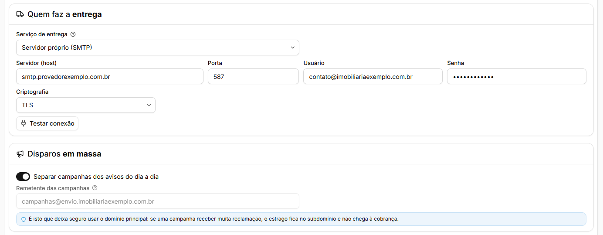
Task: Open the Serviço de entrega dropdown
Action: 158,48
